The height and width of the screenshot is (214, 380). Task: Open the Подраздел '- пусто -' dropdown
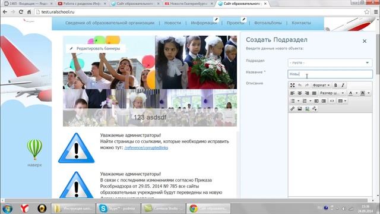click(330, 62)
